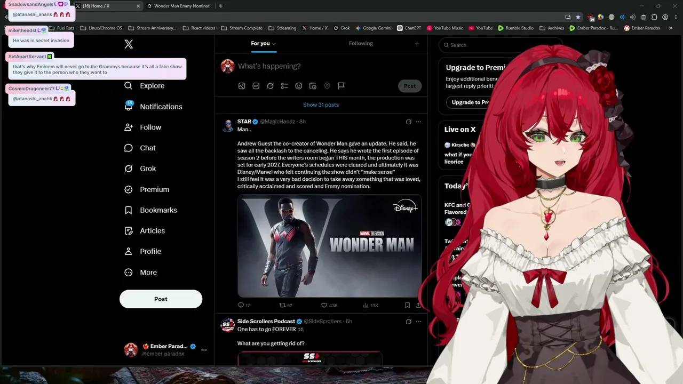Add media image to the new post

242,86
